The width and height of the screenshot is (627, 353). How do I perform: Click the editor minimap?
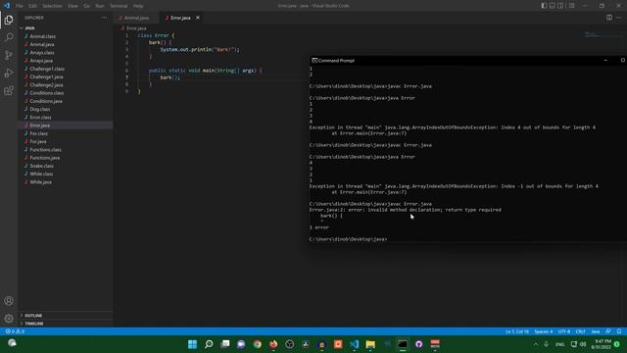[x=603, y=35]
